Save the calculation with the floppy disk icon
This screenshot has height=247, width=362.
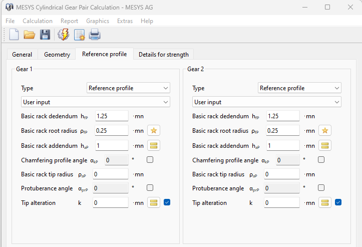[45, 35]
